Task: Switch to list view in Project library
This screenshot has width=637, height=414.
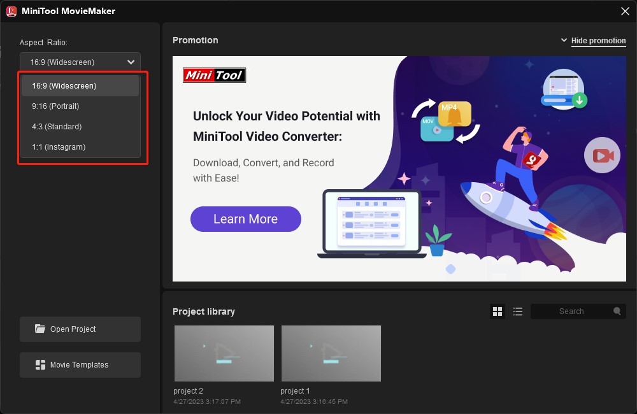Action: tap(518, 311)
